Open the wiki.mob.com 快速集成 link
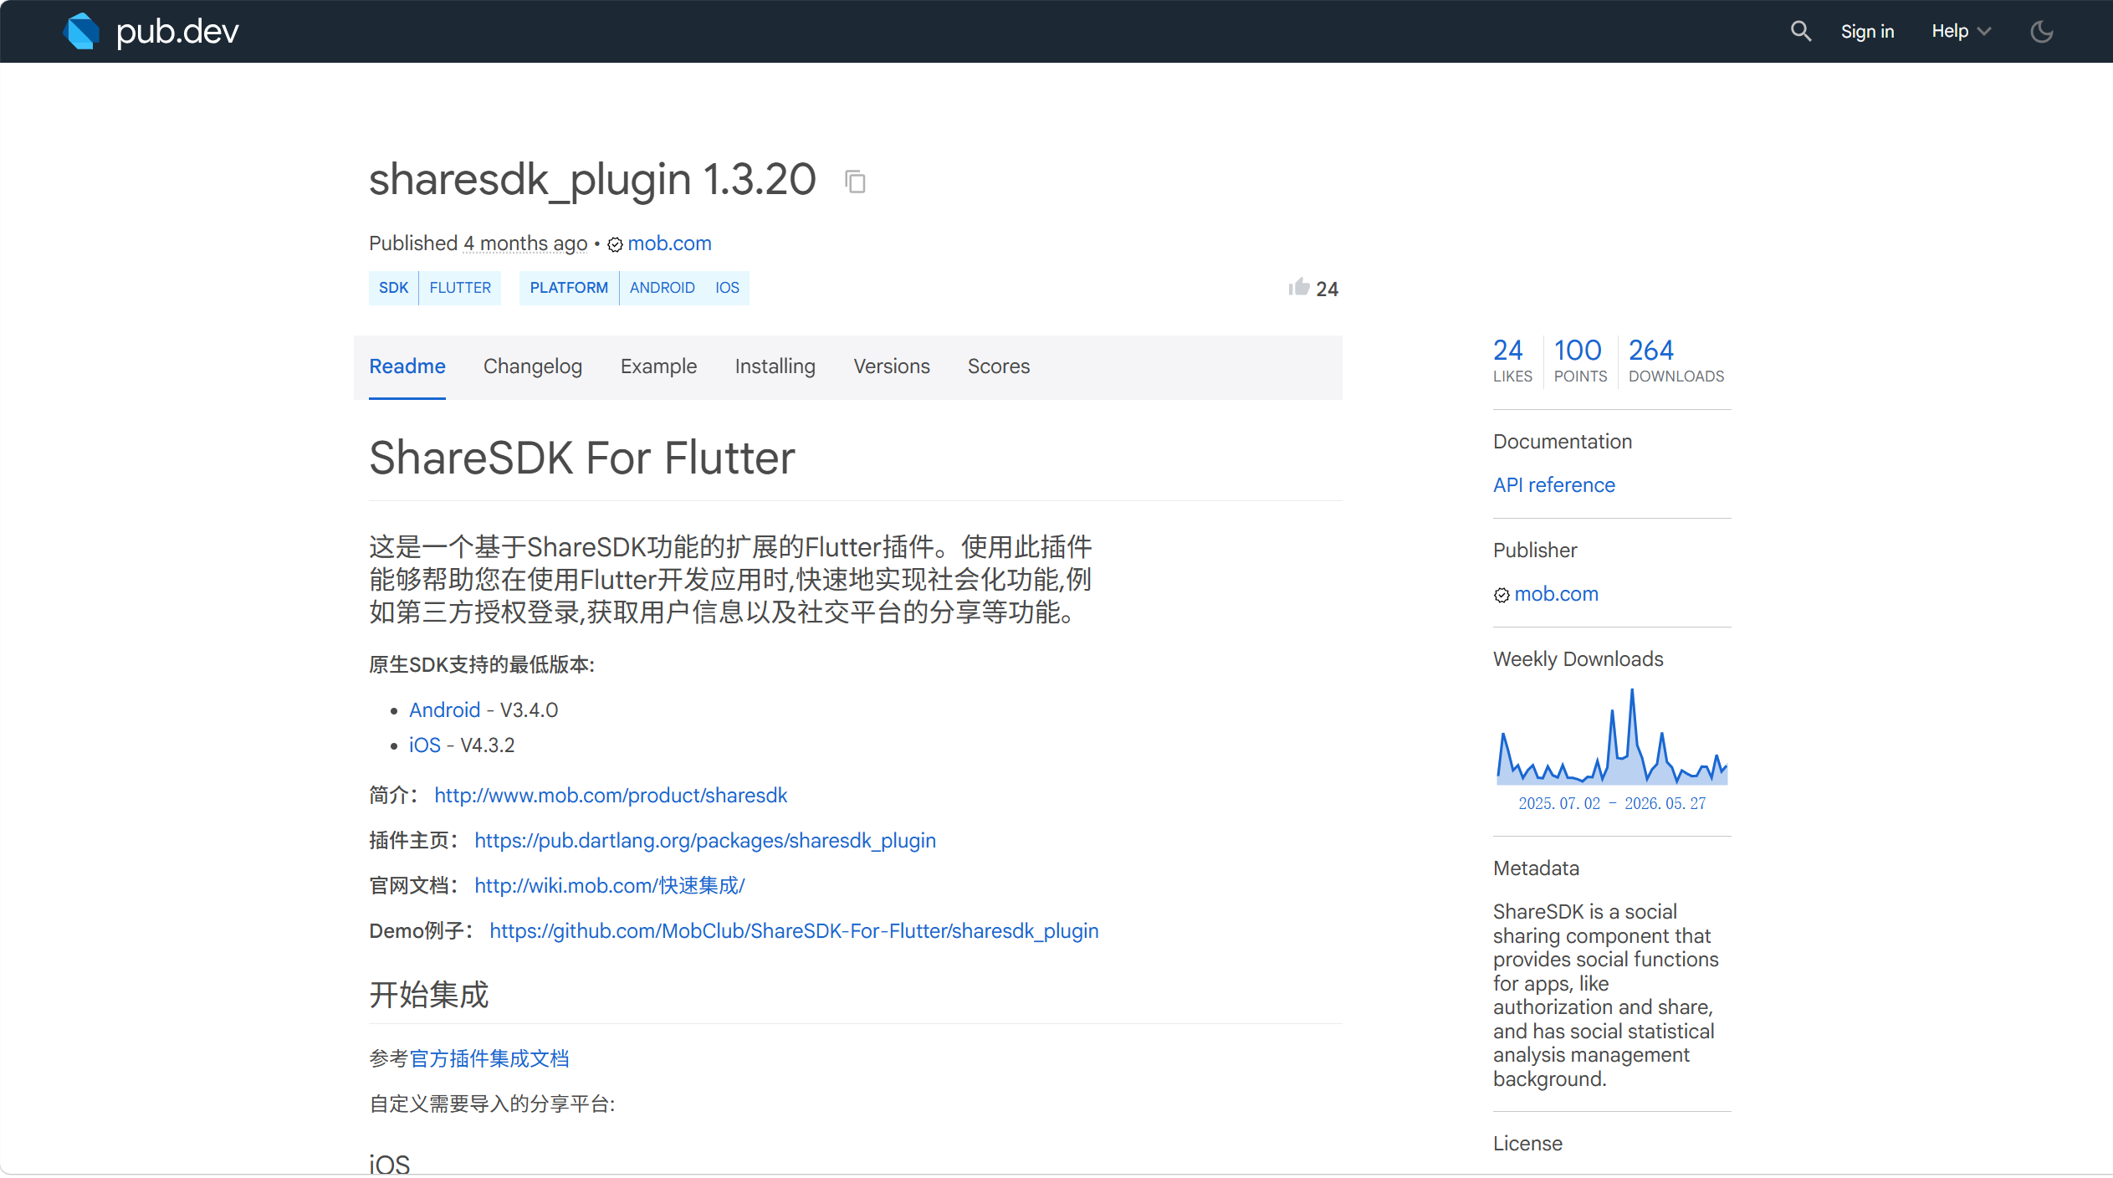2113x1178 pixels. click(x=610, y=886)
